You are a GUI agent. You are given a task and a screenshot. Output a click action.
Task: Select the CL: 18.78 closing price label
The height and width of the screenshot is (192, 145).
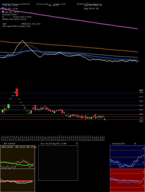(x=53, y=5)
